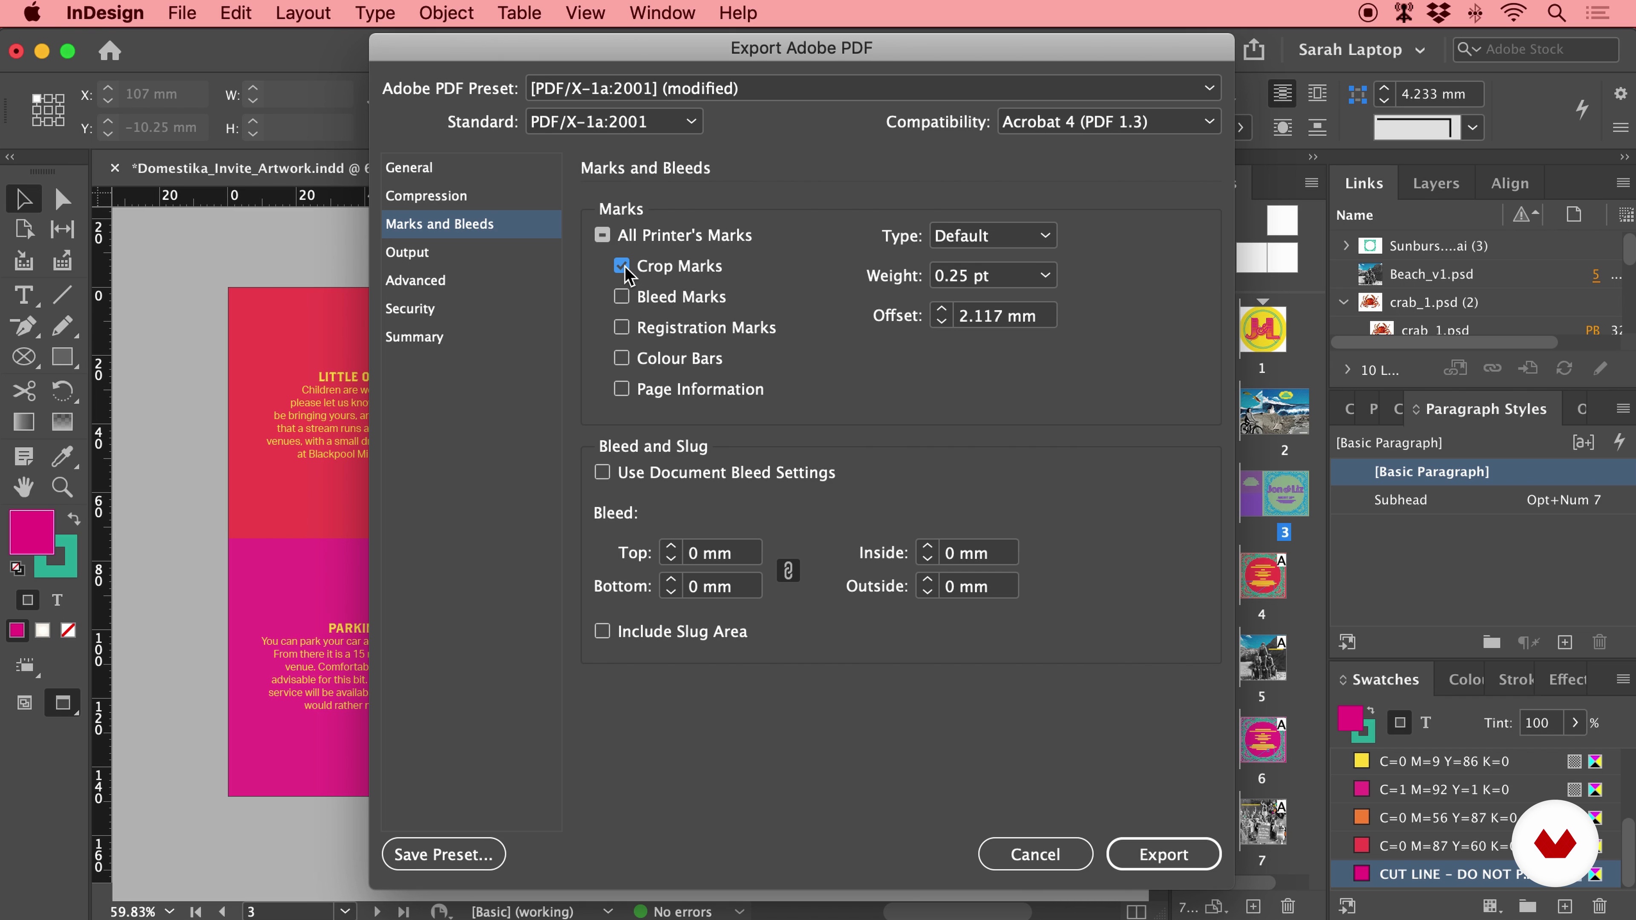Click the Home icon
The image size is (1636, 920).
pos(110,50)
